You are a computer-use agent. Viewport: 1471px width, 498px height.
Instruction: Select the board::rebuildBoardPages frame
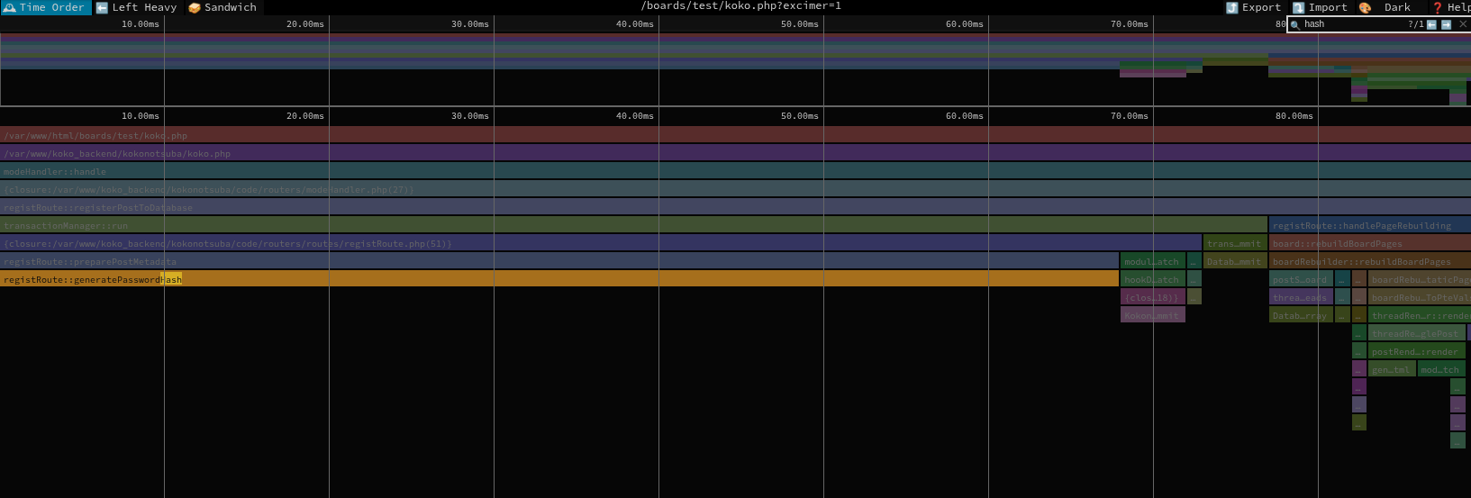1368,243
